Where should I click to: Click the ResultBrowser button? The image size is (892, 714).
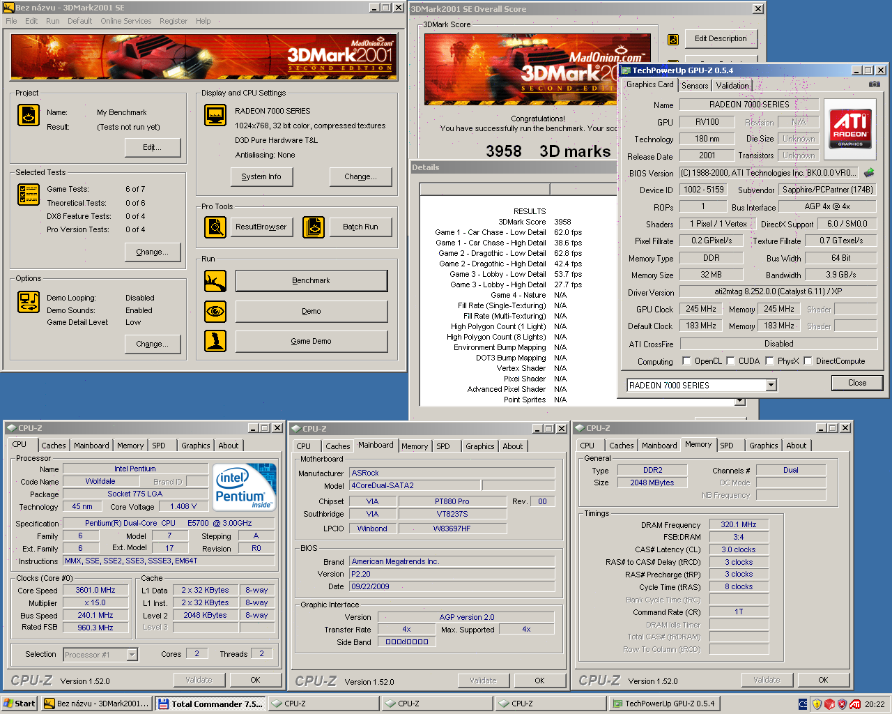coord(261,227)
